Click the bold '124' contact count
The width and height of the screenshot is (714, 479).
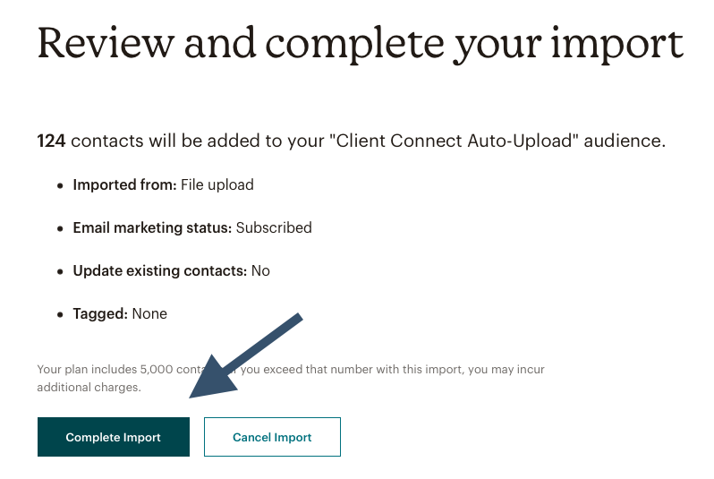pos(51,141)
